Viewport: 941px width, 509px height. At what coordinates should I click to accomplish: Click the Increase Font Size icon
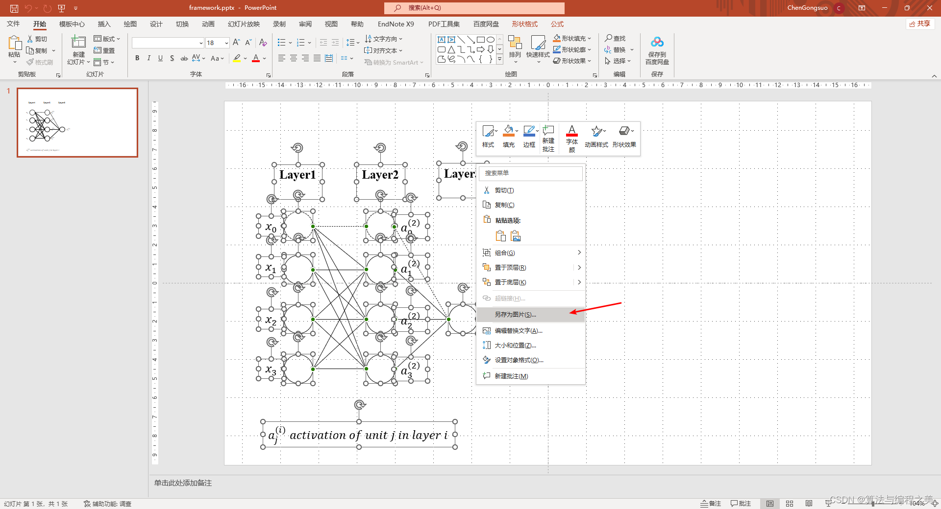tap(236, 43)
